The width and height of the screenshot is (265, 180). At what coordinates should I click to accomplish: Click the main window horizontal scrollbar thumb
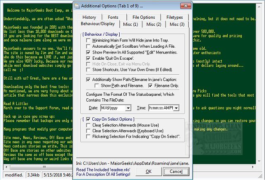coord(41,167)
